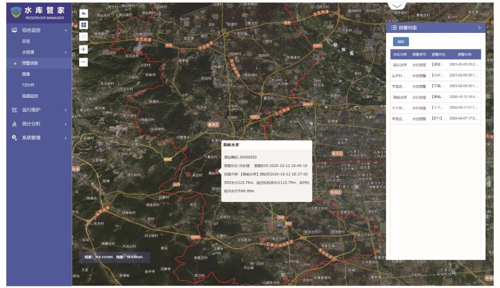Click the 水库管家 logo icon
Image resolution: width=500 pixels, height=288 pixels.
pos(16,14)
